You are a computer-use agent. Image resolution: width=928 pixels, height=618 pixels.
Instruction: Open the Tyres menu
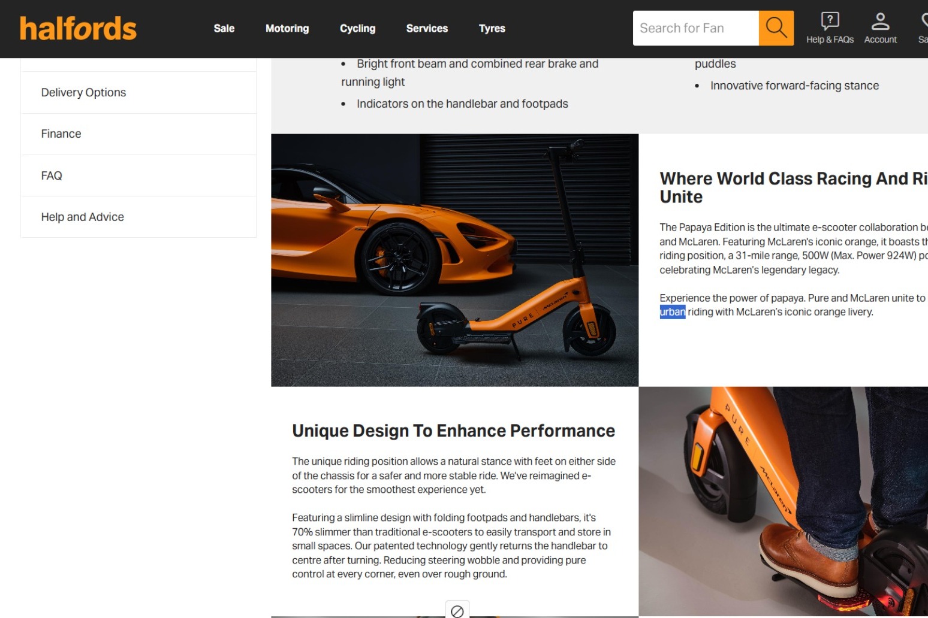point(492,28)
